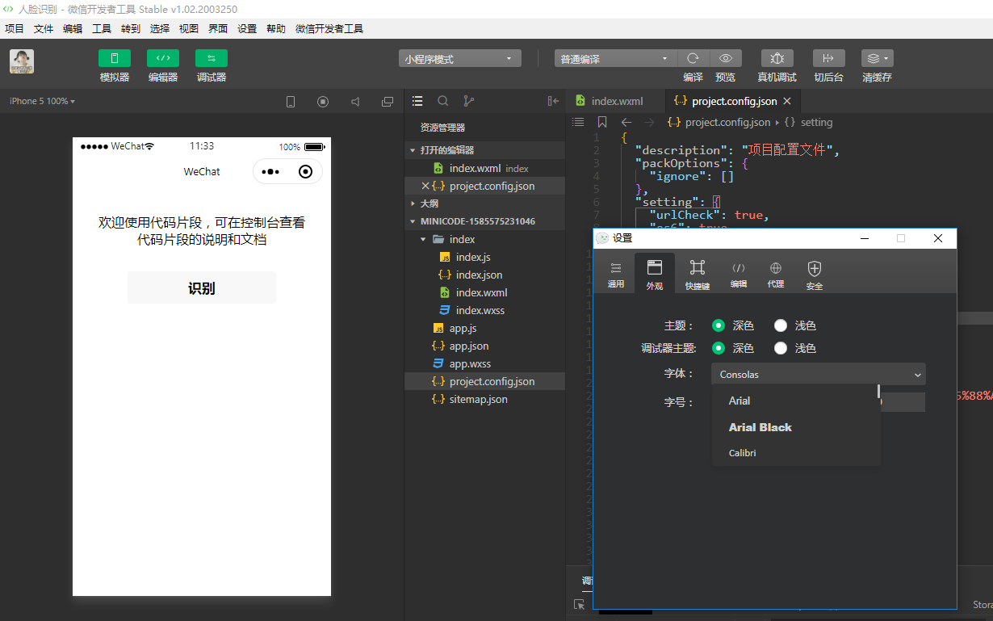Screen dimensions: 993x621
Task: Click the editor forward navigation arrow
Action: pos(648,122)
